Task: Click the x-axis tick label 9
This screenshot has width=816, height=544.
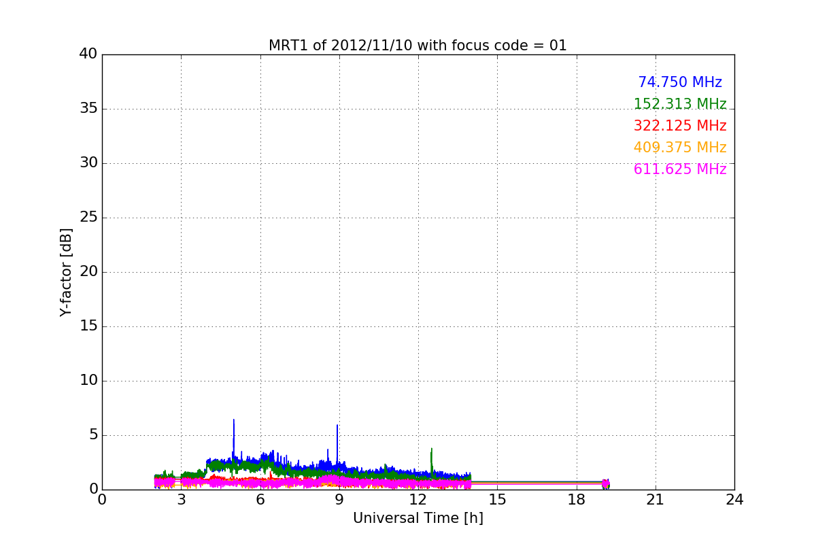Action: click(339, 500)
